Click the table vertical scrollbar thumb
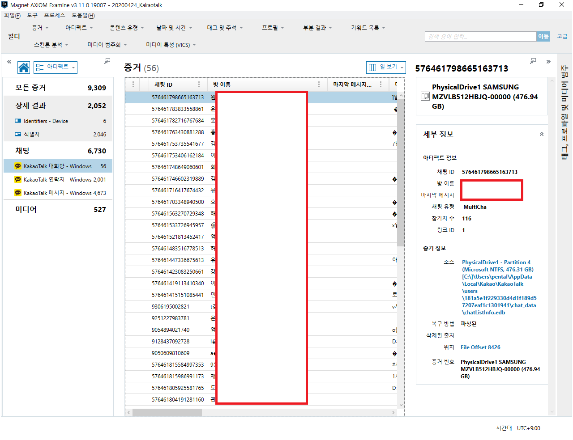The height and width of the screenshot is (440, 573). click(x=401, y=172)
